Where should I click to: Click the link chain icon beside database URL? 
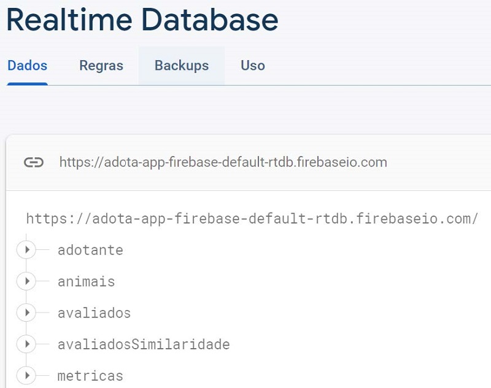(x=34, y=163)
